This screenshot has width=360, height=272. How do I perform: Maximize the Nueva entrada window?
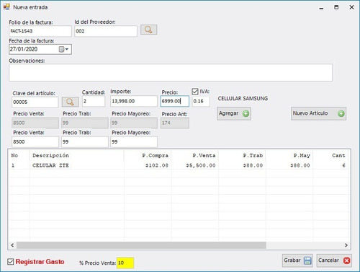click(336, 7)
